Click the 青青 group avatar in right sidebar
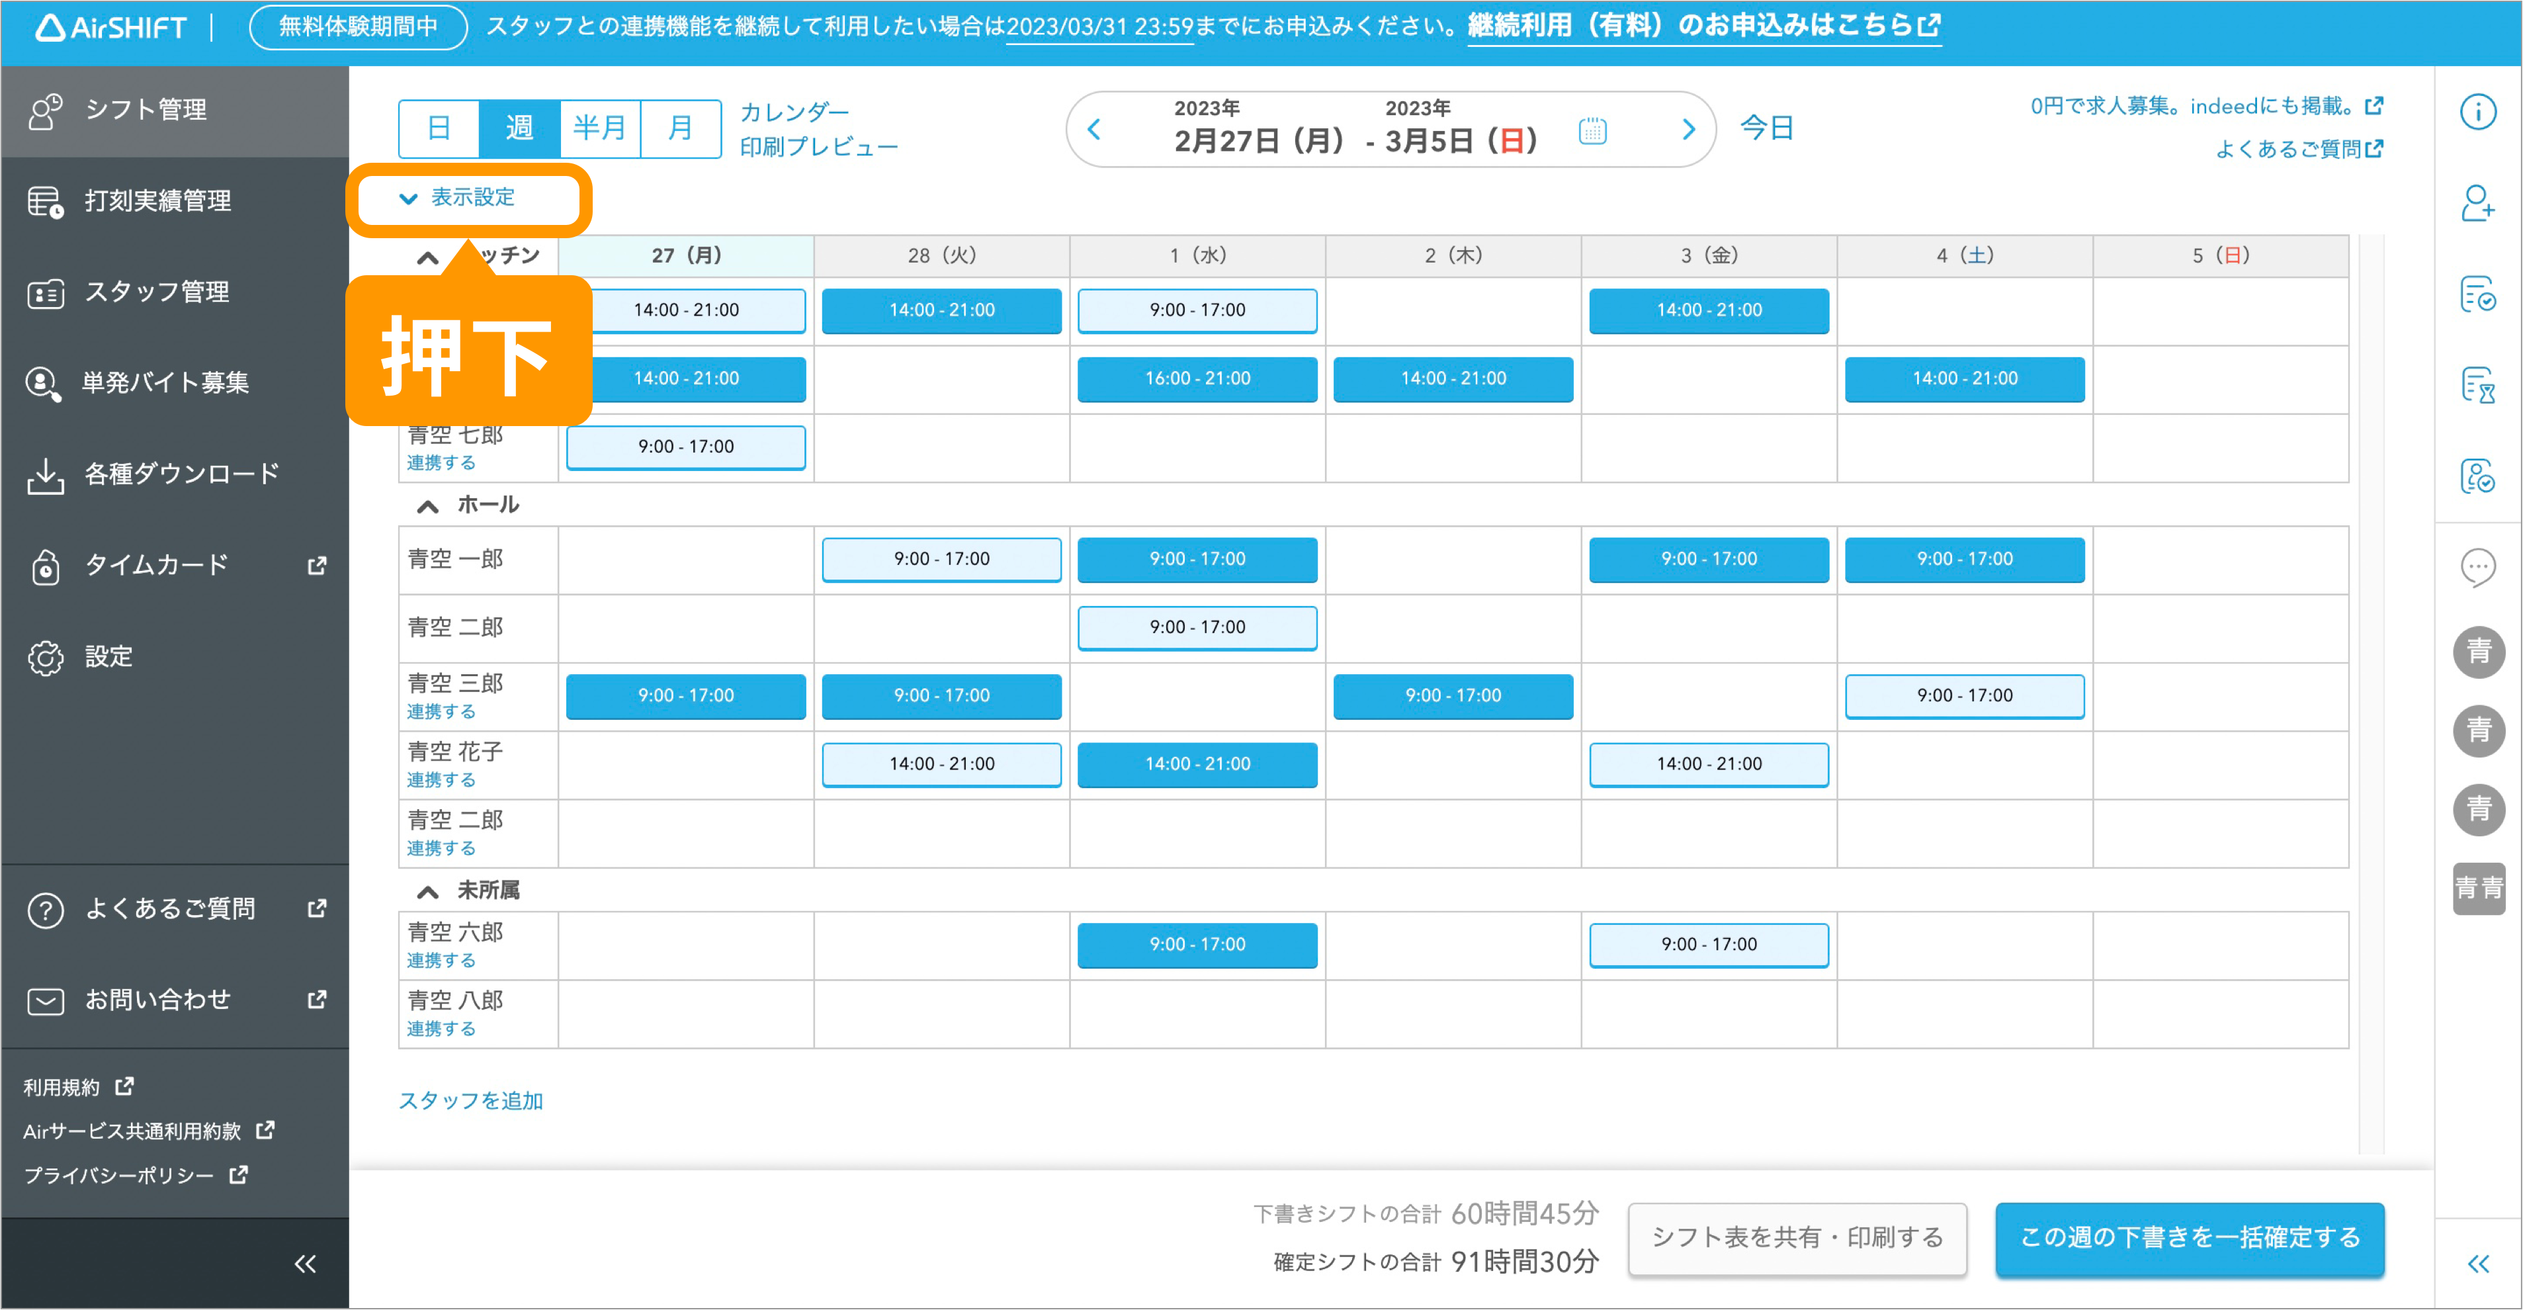This screenshot has width=2523, height=1310. point(2478,889)
